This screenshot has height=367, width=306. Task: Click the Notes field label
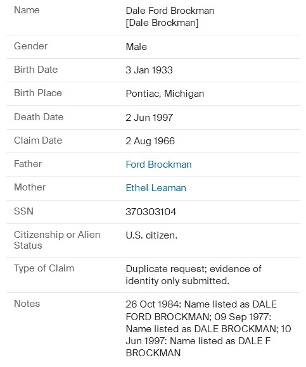click(x=27, y=304)
